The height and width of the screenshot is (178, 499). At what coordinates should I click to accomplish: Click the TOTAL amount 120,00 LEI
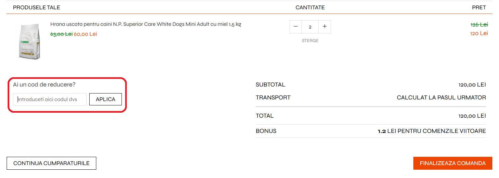(x=472, y=116)
